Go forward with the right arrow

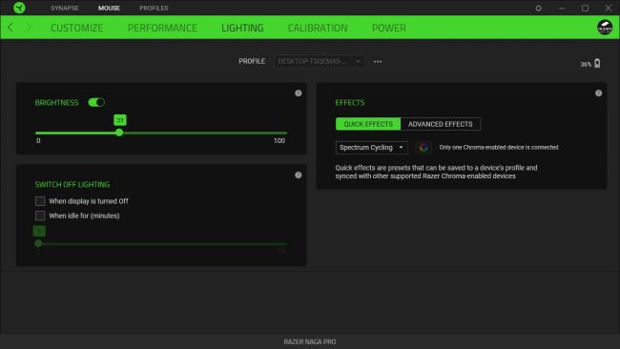(x=28, y=28)
